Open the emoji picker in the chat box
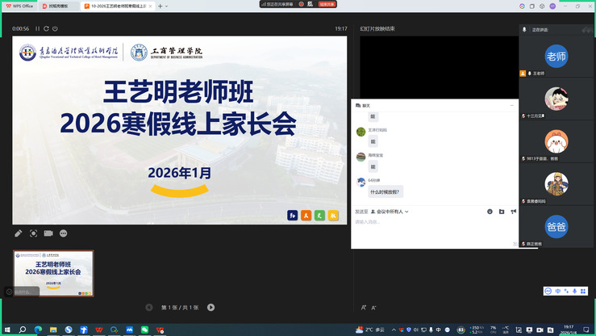The height and width of the screenshot is (336, 596). (x=490, y=212)
